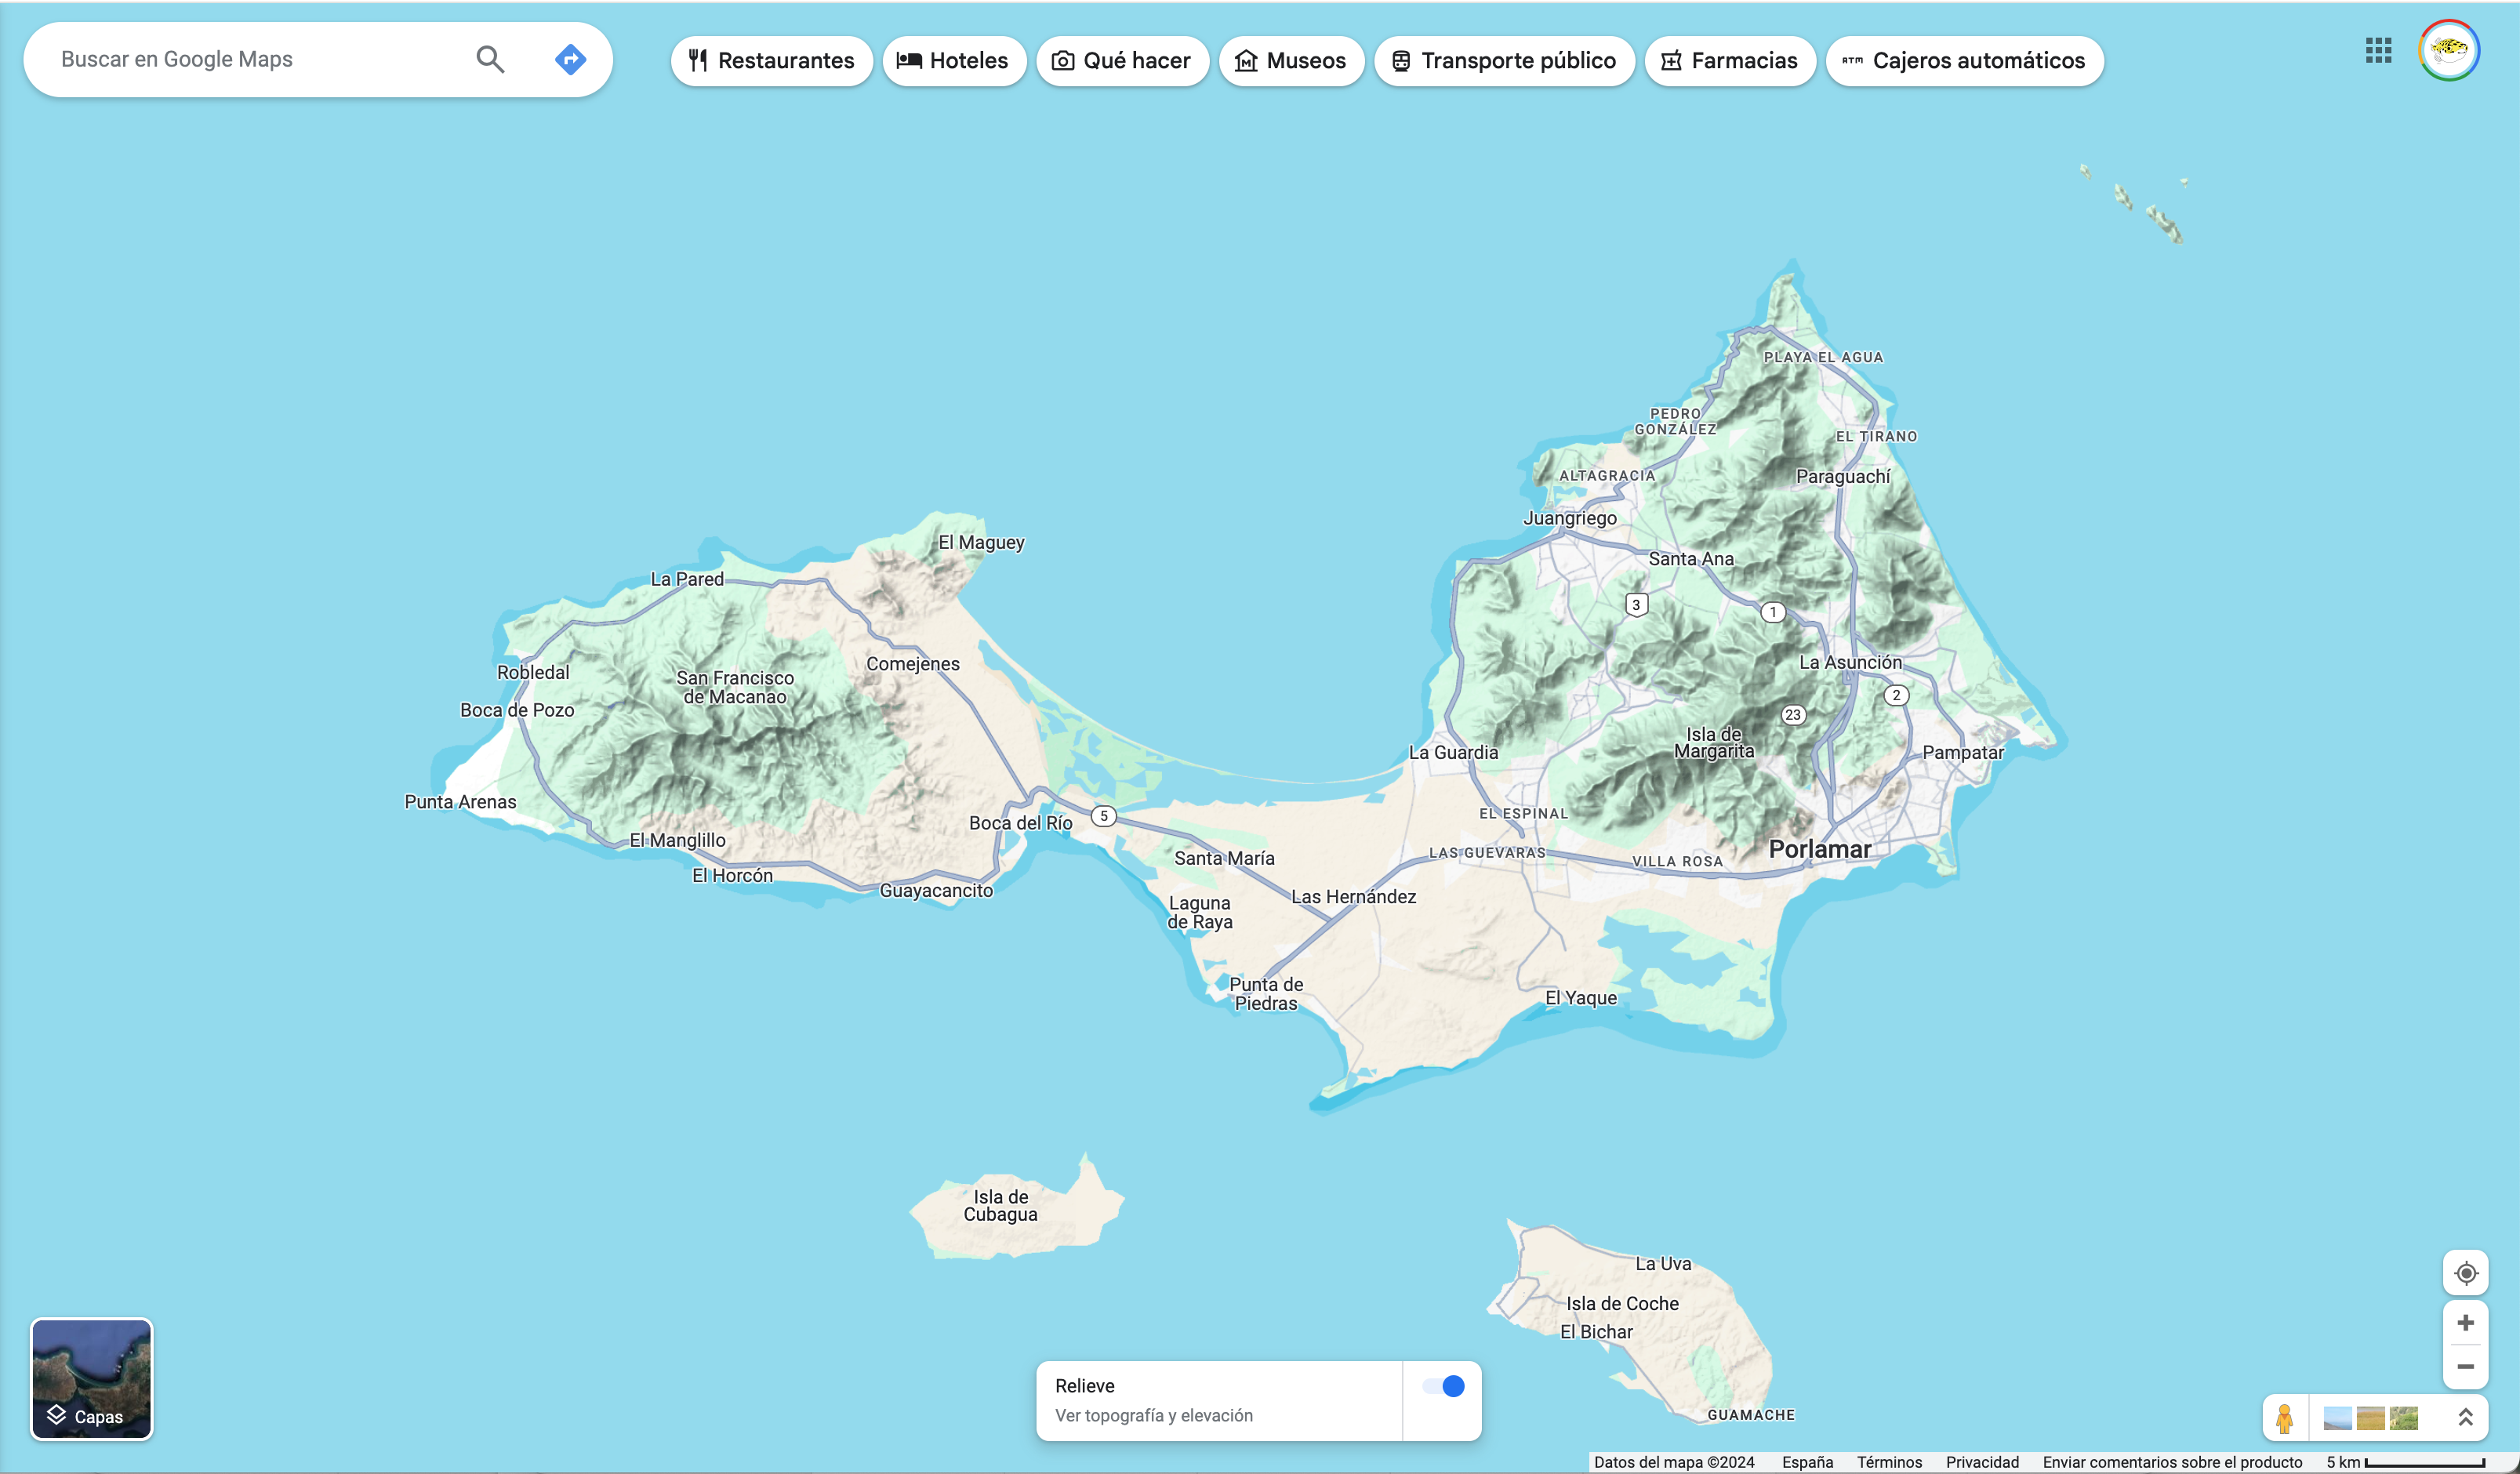Select the Street View pegman
The height and width of the screenshot is (1474, 2520).
pos(2285,1418)
